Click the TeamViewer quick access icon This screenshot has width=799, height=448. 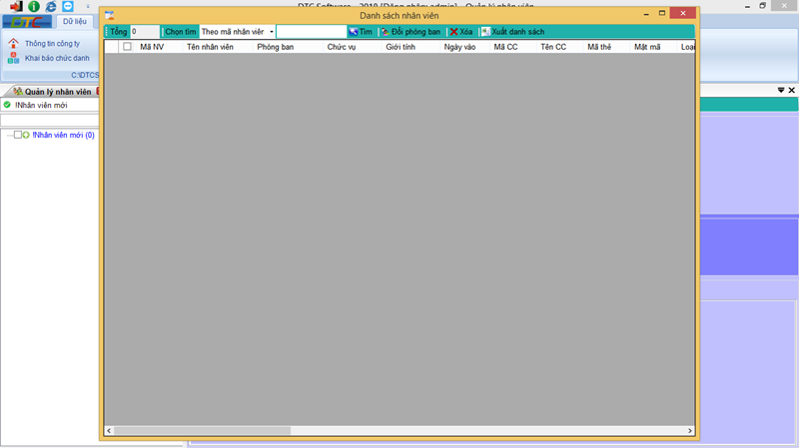coord(68,6)
